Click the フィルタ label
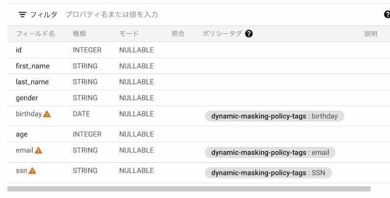The image size is (390, 198). pos(43,15)
